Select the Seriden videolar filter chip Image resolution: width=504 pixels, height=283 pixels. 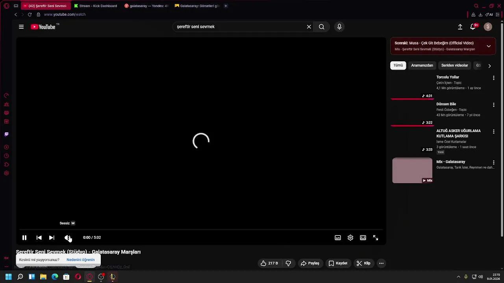(455, 65)
